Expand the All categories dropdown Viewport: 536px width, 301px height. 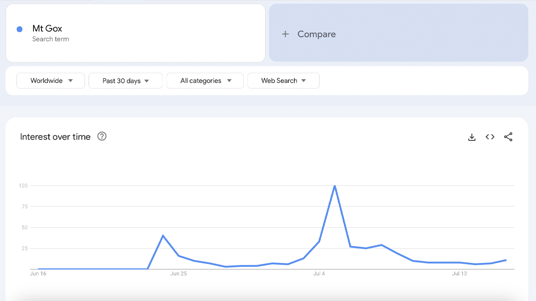tap(205, 80)
